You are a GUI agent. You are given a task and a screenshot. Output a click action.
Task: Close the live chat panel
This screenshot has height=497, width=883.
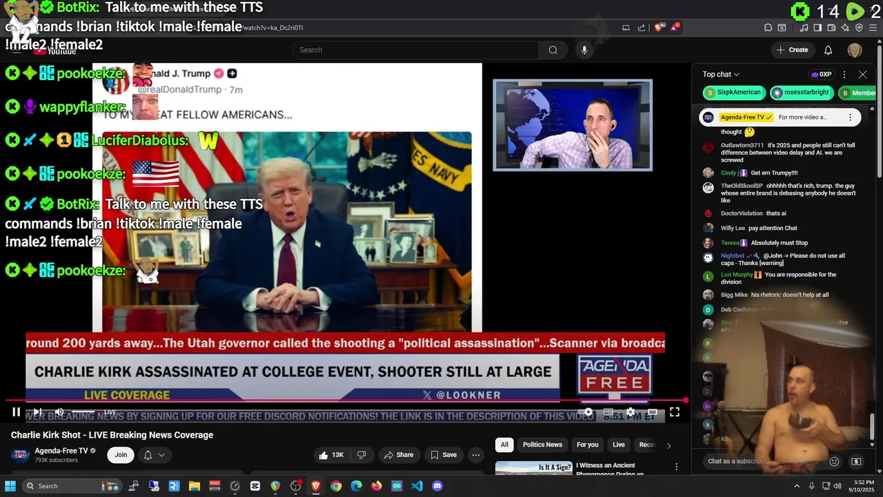[x=863, y=75]
